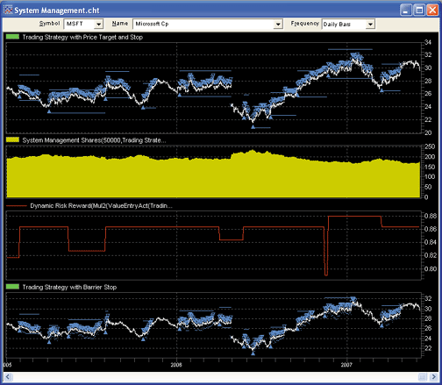Minimize the System Management.cht window
This screenshot has height=385, width=442.
[x=406, y=11]
